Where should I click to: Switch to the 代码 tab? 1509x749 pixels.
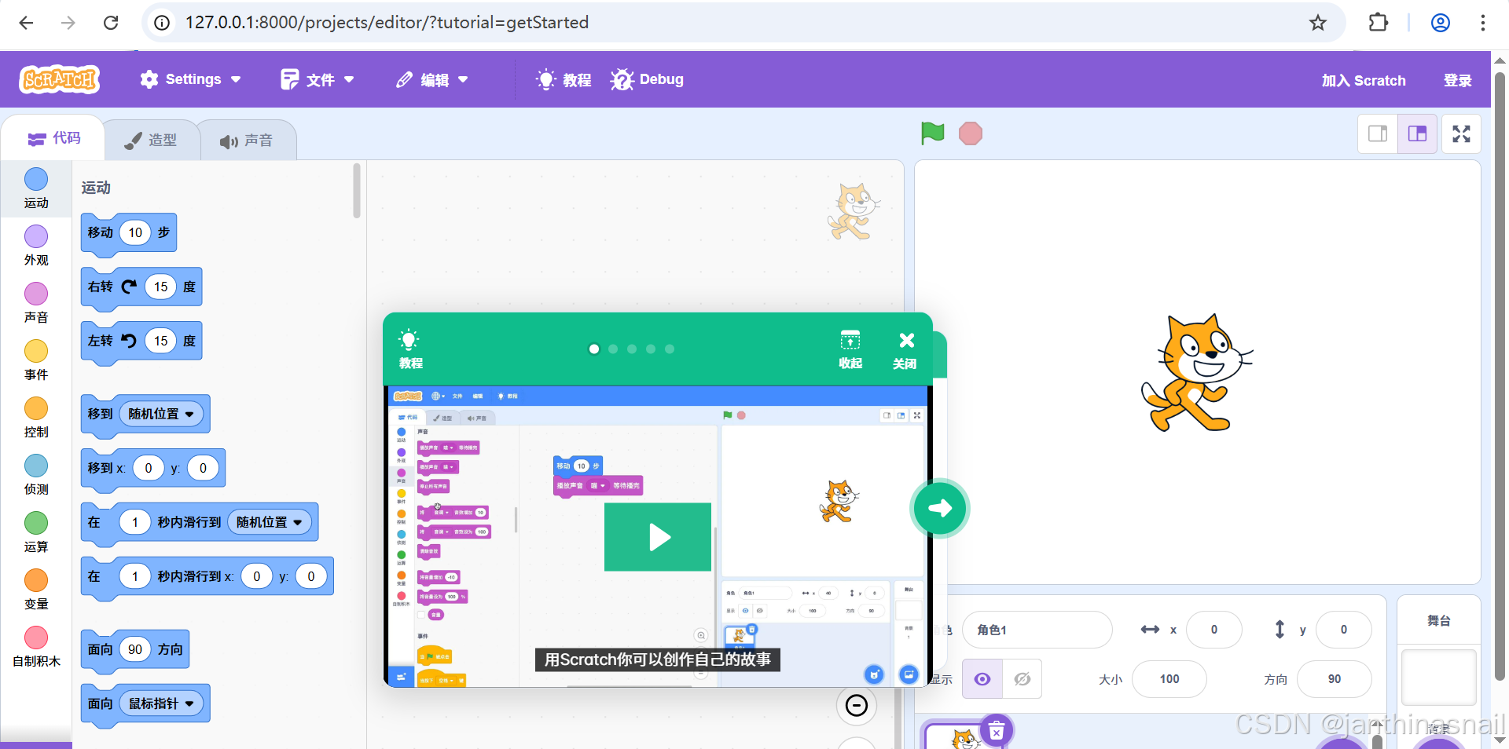[53, 138]
